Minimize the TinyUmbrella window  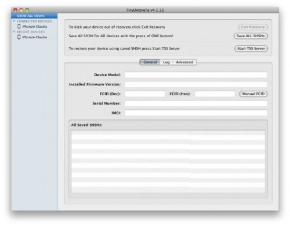click(x=21, y=10)
